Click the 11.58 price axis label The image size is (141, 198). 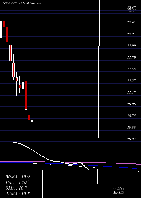point(131,69)
